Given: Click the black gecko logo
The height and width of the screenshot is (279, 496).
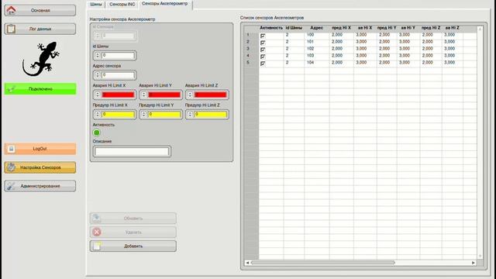Looking at the screenshot, I should click(x=41, y=59).
